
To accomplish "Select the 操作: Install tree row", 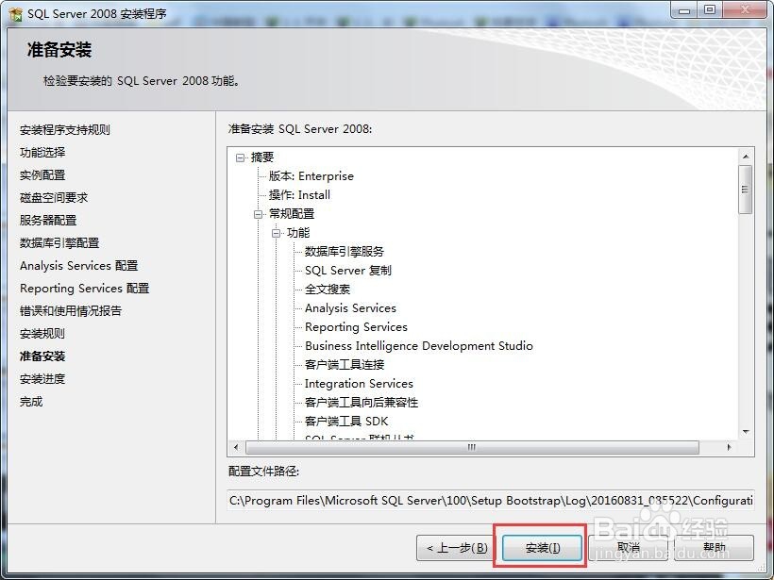I will pos(299,195).
